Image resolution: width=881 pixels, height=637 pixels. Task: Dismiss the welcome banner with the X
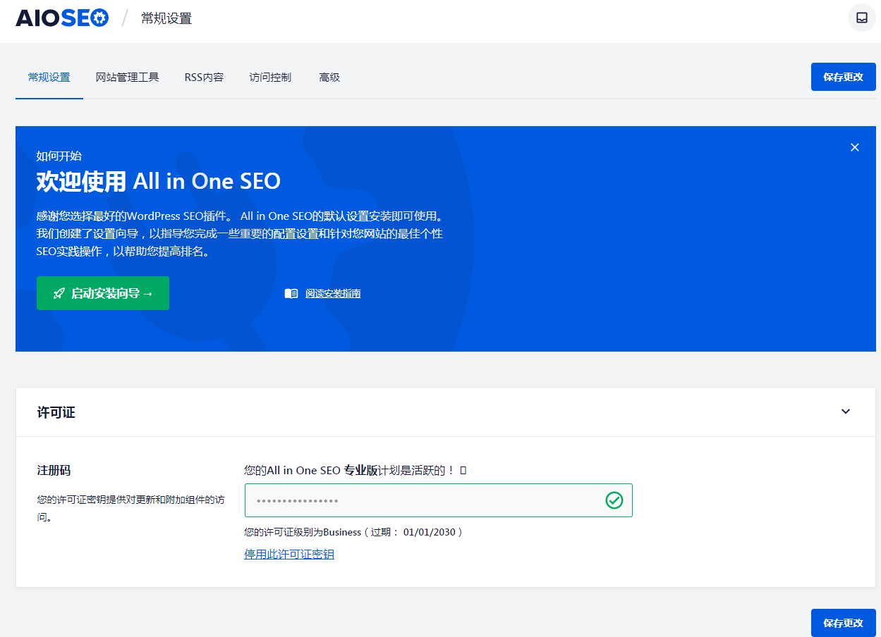pos(854,147)
